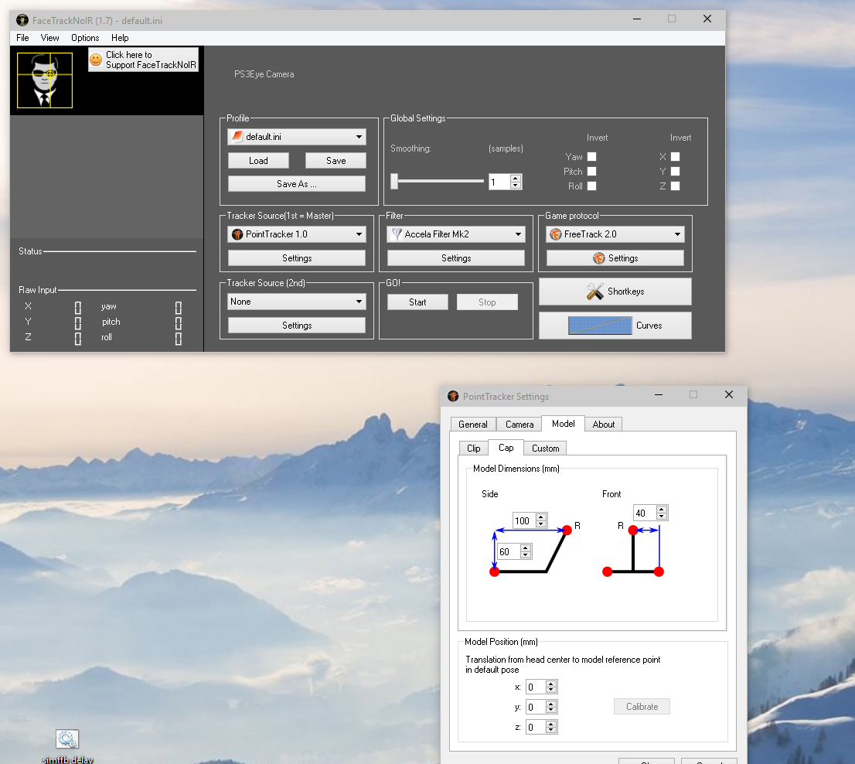Click the face tracking avatar image
The width and height of the screenshot is (855, 764).
pyautogui.click(x=45, y=80)
